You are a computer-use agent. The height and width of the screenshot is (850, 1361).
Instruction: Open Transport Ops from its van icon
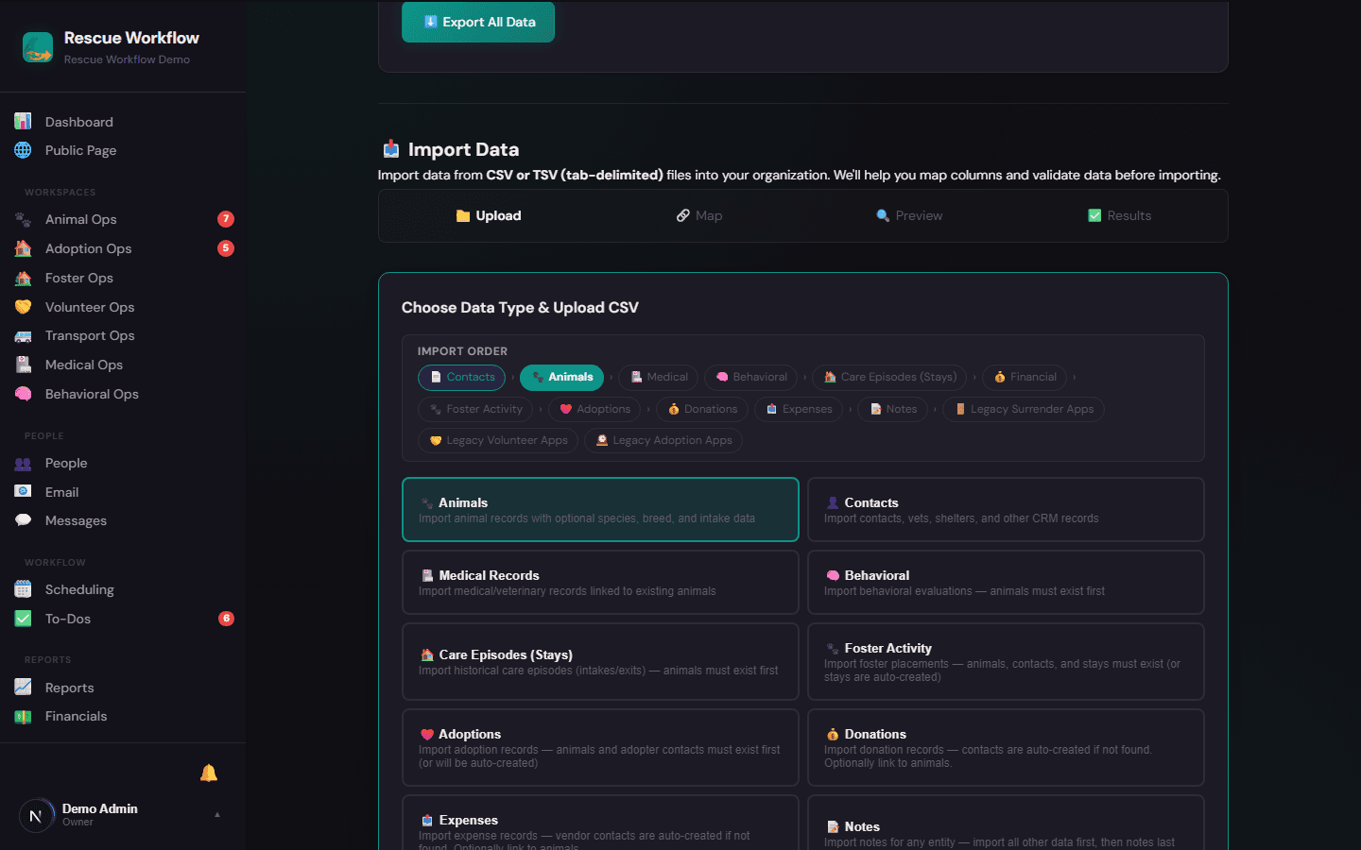click(24, 335)
